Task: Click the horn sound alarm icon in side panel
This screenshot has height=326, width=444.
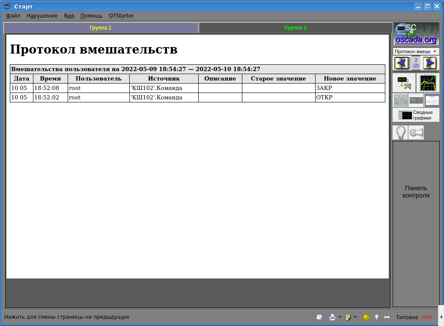Action: [416, 133]
